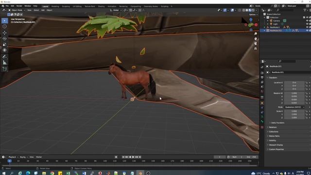Switch to material preview shading

point(250,10)
